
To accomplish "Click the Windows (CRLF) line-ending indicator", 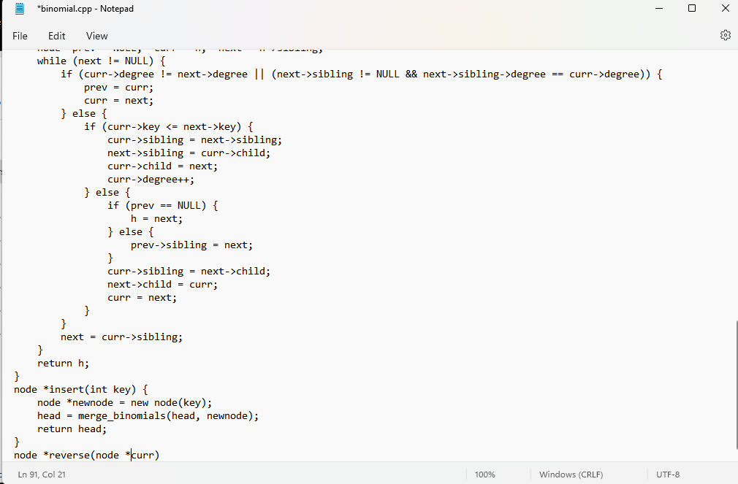I will 570,474.
